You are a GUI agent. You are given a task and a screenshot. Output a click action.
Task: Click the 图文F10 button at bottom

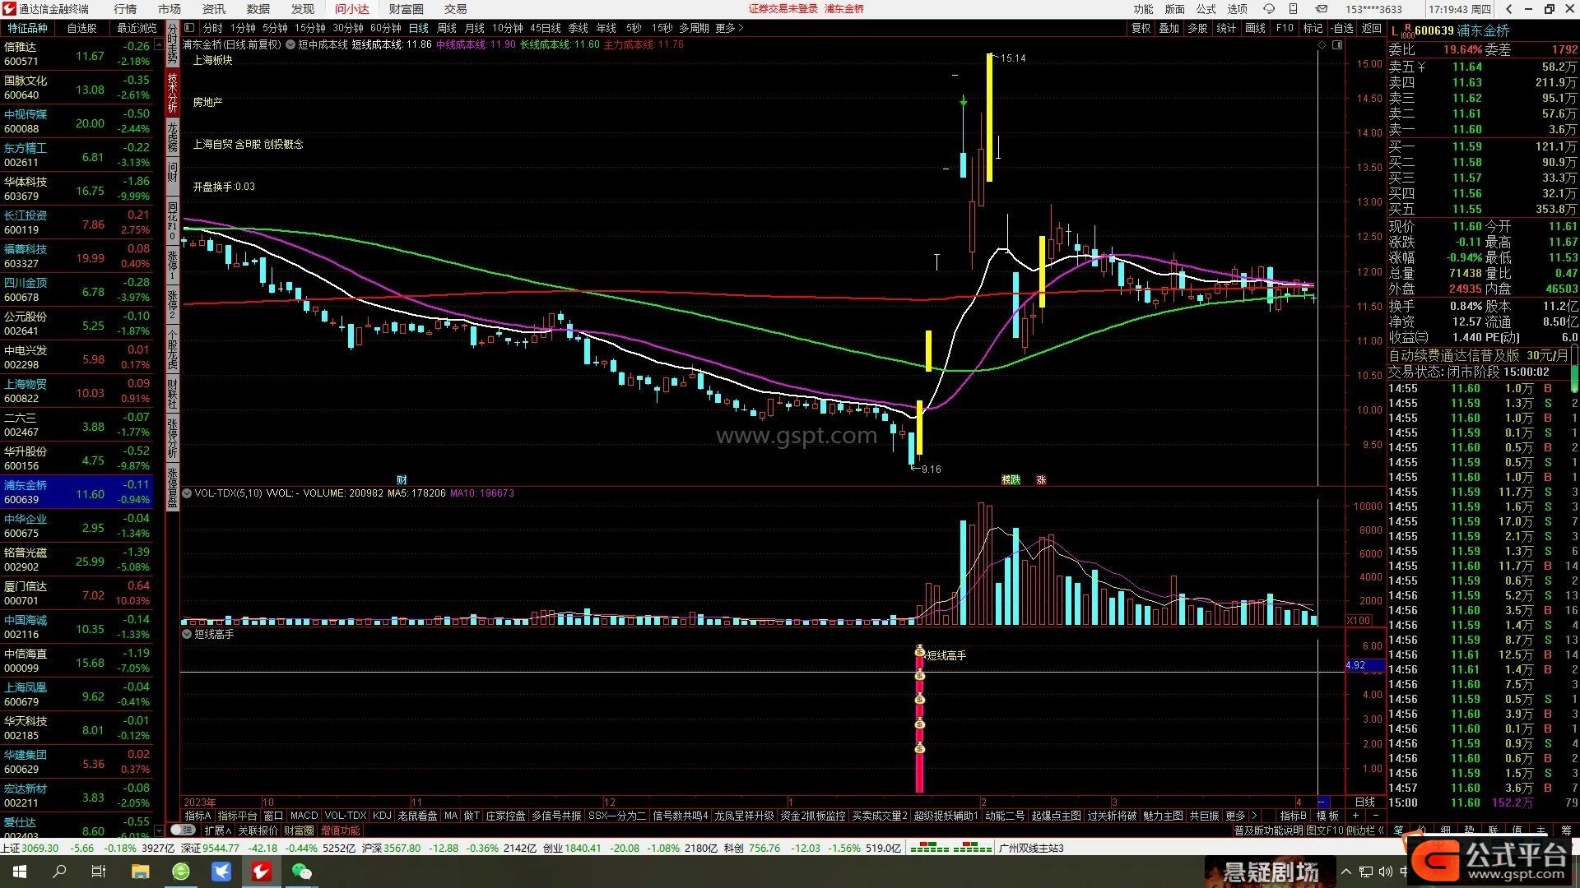click(x=1325, y=830)
